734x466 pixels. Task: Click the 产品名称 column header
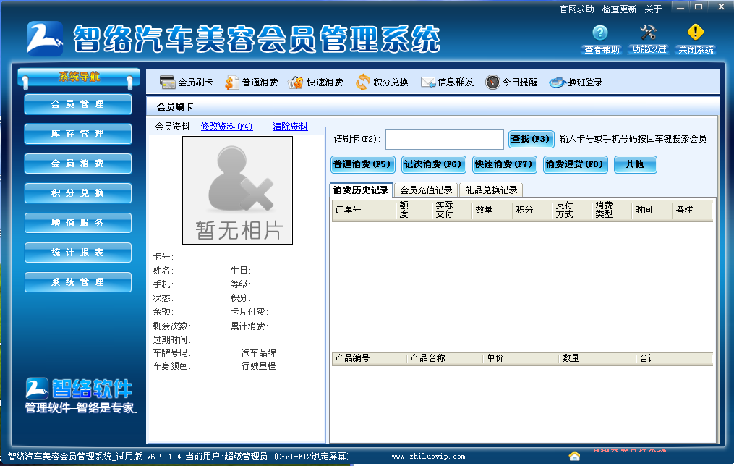[x=445, y=358]
